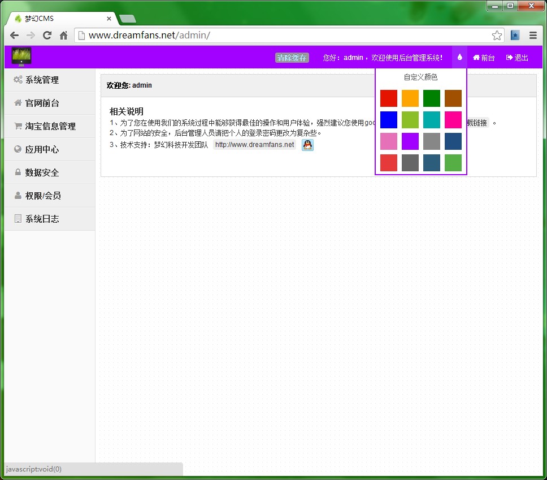Click the 退出 logout link

[518, 58]
